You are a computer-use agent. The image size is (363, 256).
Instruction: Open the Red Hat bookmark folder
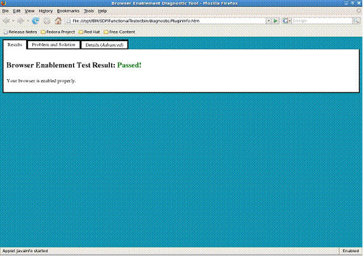(x=89, y=32)
